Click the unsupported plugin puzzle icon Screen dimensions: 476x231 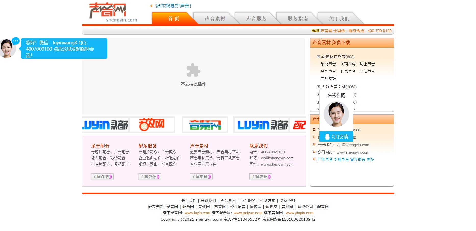coord(194,70)
